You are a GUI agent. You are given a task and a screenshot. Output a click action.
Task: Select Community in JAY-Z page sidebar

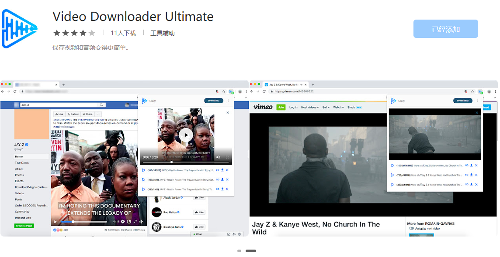[22, 212]
